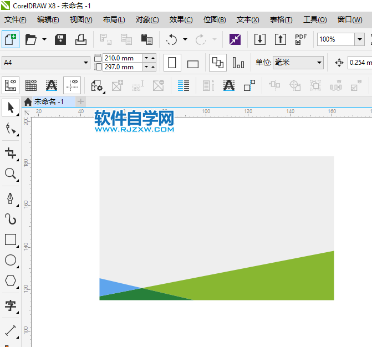Expand the 100% zoom level dropdown

click(x=359, y=39)
